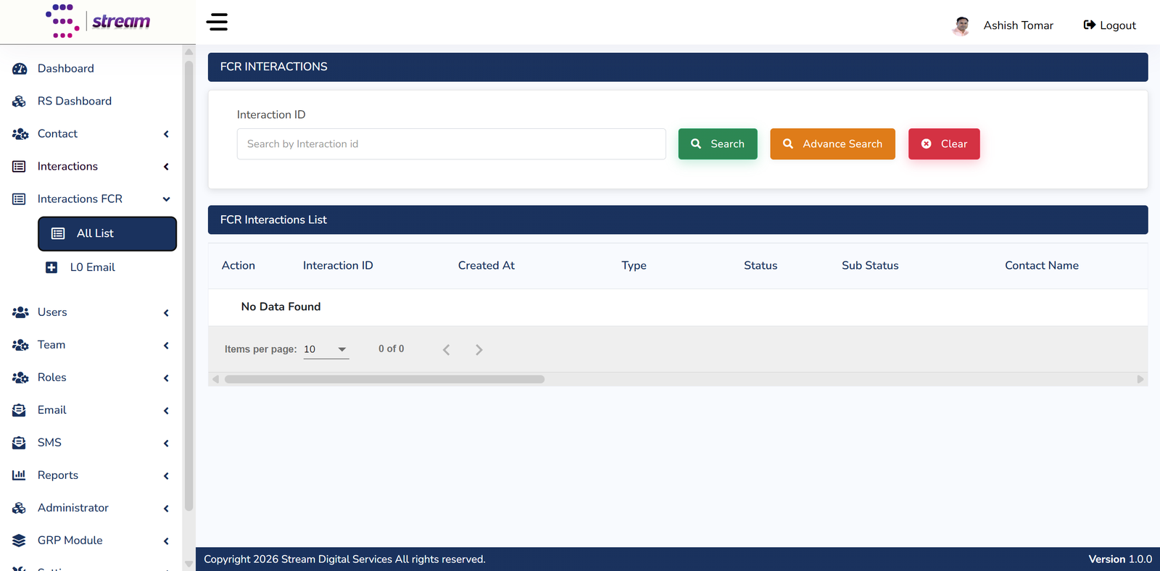The image size is (1160, 571).
Task: Expand the Interactions submenu chevron
Action: pyautogui.click(x=166, y=167)
